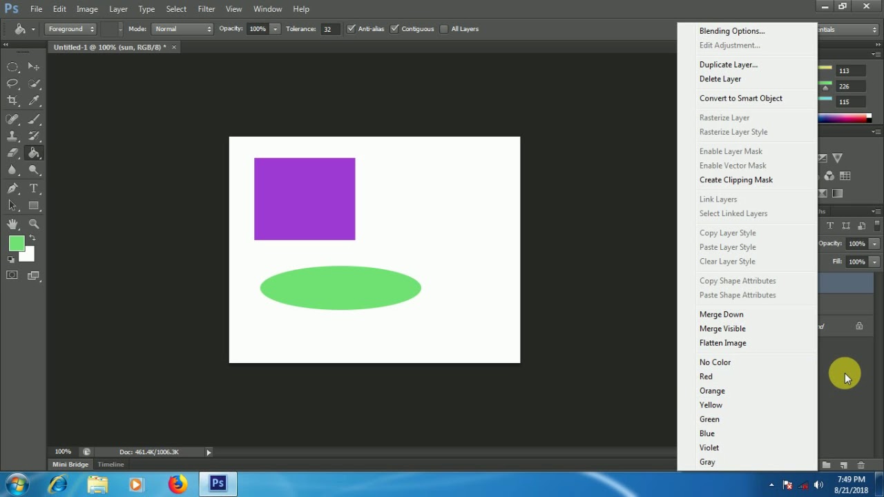Toggle the Anti-alias checkbox
This screenshot has height=497, width=884.
click(352, 29)
